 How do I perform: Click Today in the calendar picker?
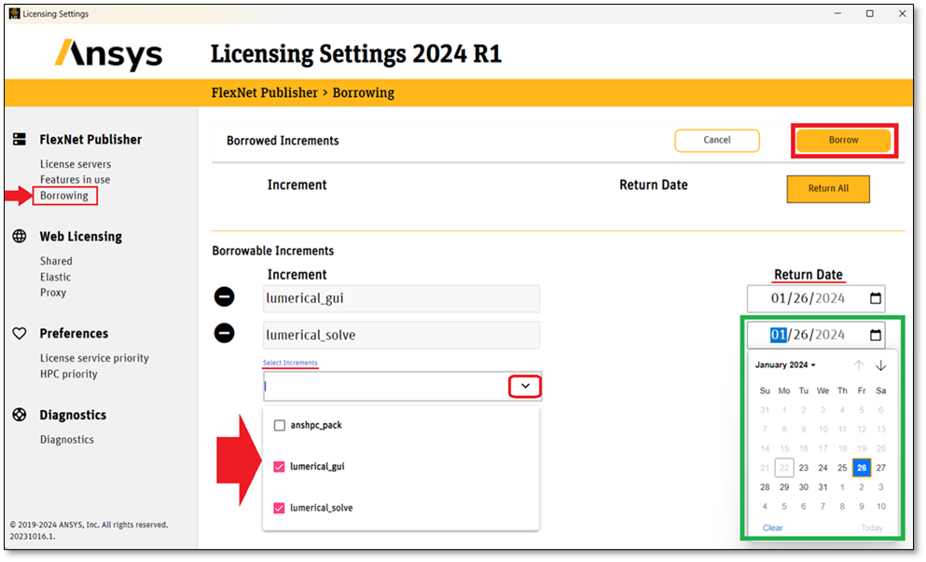(x=872, y=528)
